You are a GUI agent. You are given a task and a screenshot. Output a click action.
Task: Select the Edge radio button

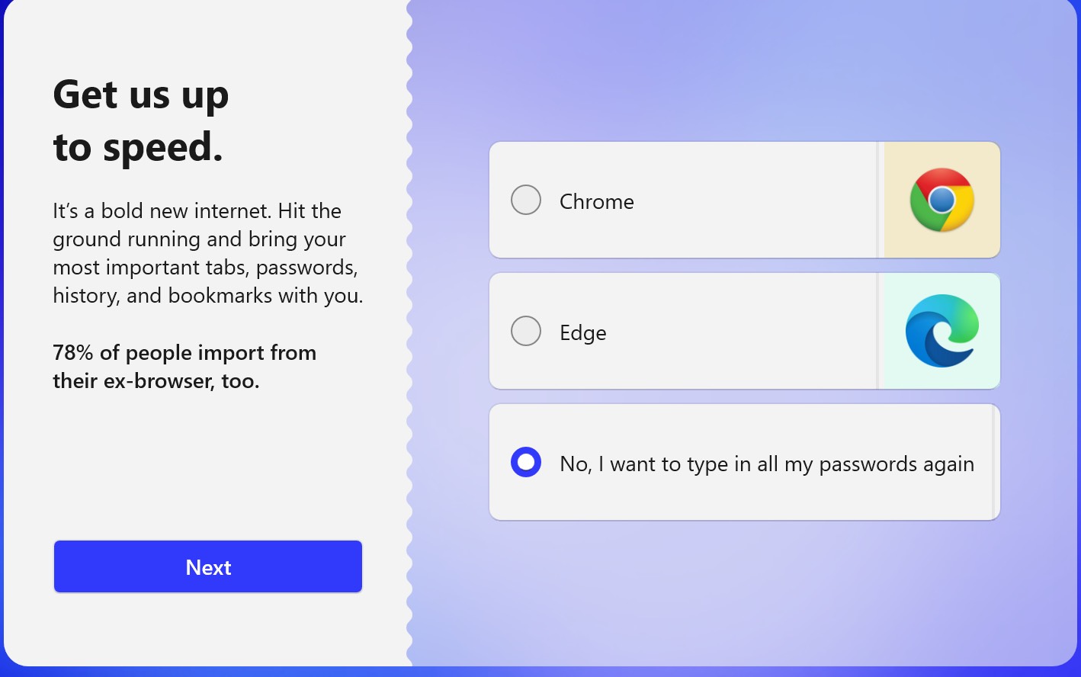[x=526, y=331]
